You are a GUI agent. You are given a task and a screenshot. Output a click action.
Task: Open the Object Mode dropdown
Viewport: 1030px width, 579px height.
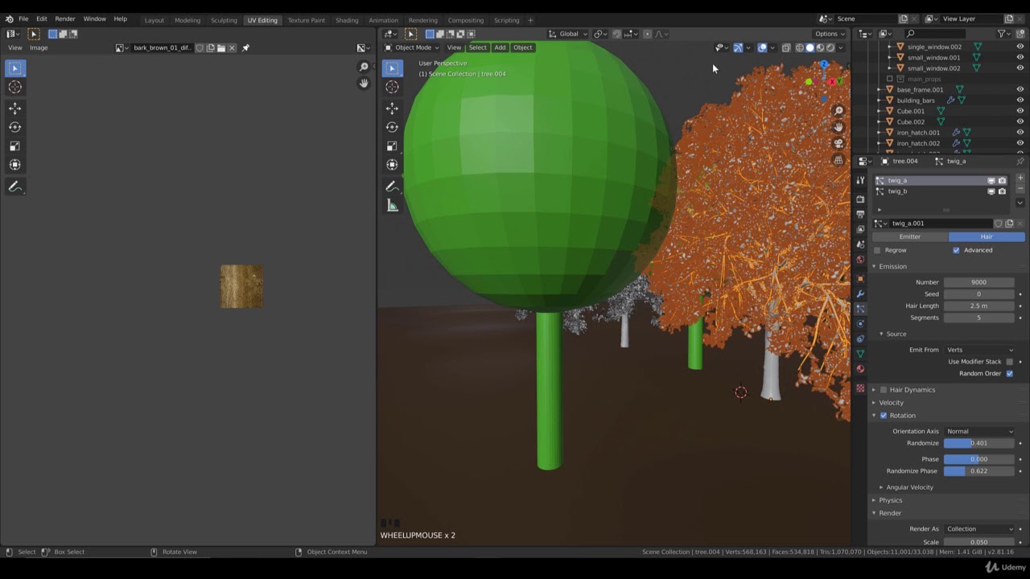(x=413, y=47)
